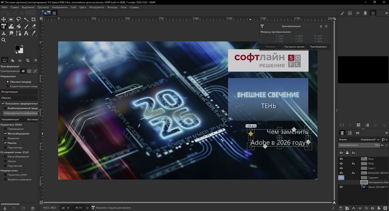The image size is (389, 211).
Task: Select the Warp Transform tool
Action: (x=11, y=26)
